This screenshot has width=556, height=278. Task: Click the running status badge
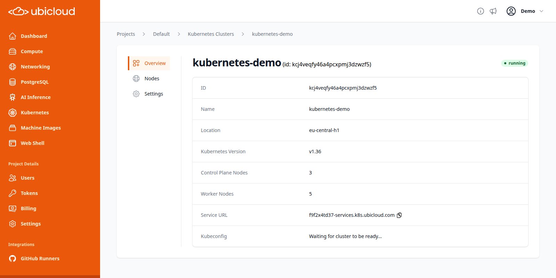(x=515, y=63)
